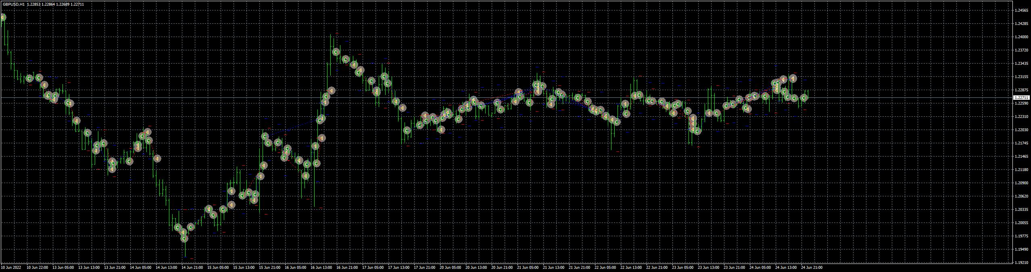Viewport: 1031px width, 272px height.
Task: Click the 1.19775 price axis label
Action: click(x=1021, y=236)
